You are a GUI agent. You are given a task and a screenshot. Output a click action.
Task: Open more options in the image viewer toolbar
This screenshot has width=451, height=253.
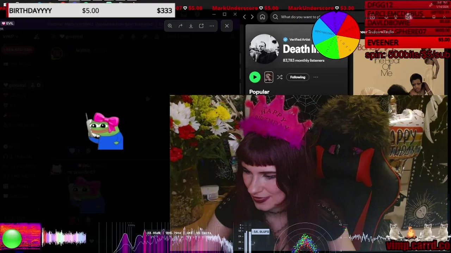212,26
